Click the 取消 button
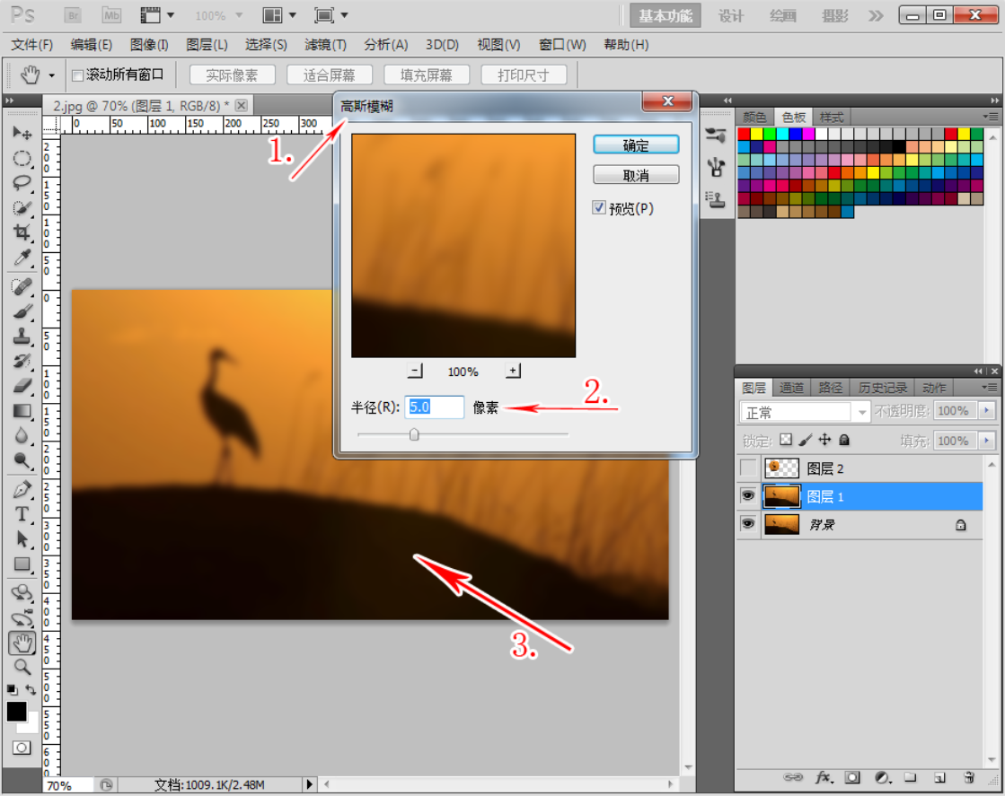 636,175
